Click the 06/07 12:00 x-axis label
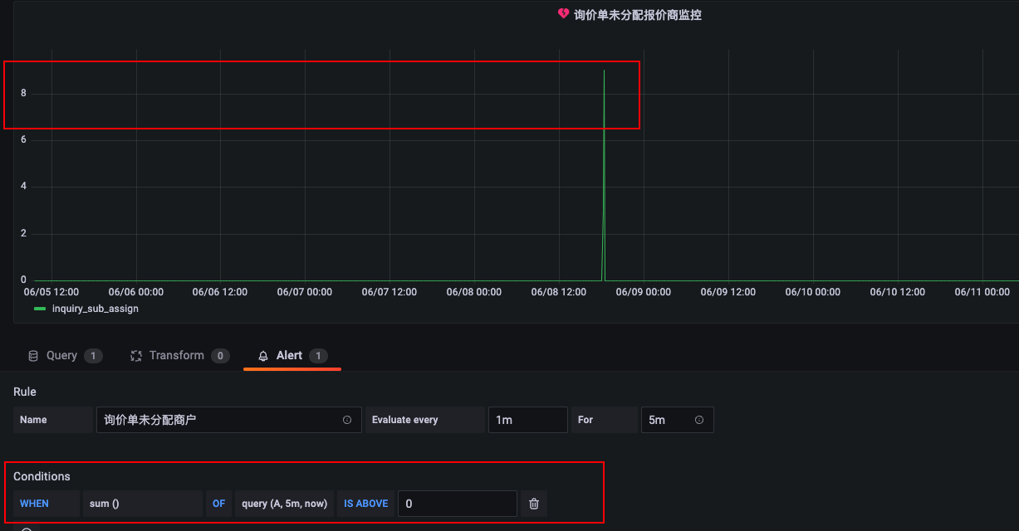Viewport: 1019px width, 531px height. point(390,292)
